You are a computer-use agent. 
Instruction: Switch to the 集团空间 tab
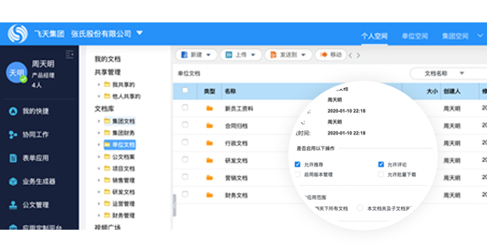click(x=455, y=36)
